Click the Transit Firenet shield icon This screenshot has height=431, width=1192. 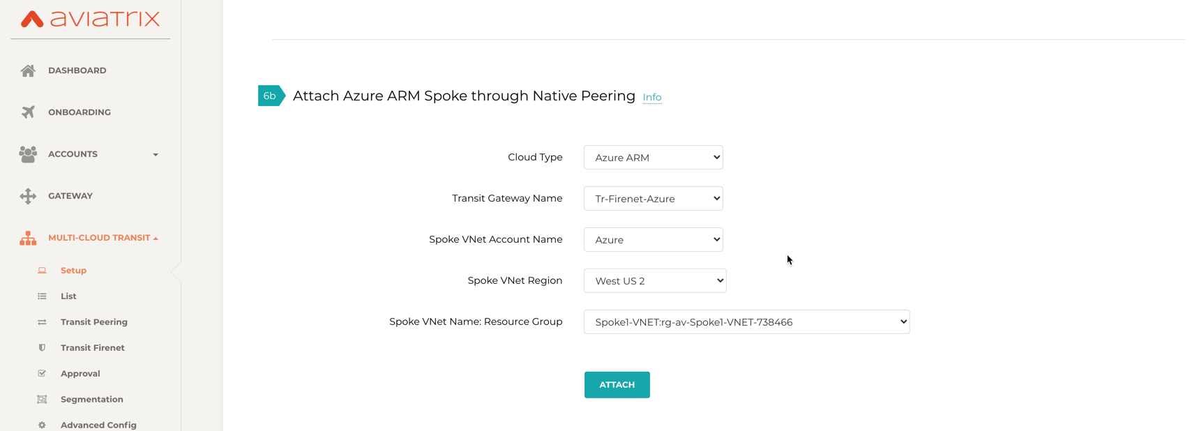point(43,347)
